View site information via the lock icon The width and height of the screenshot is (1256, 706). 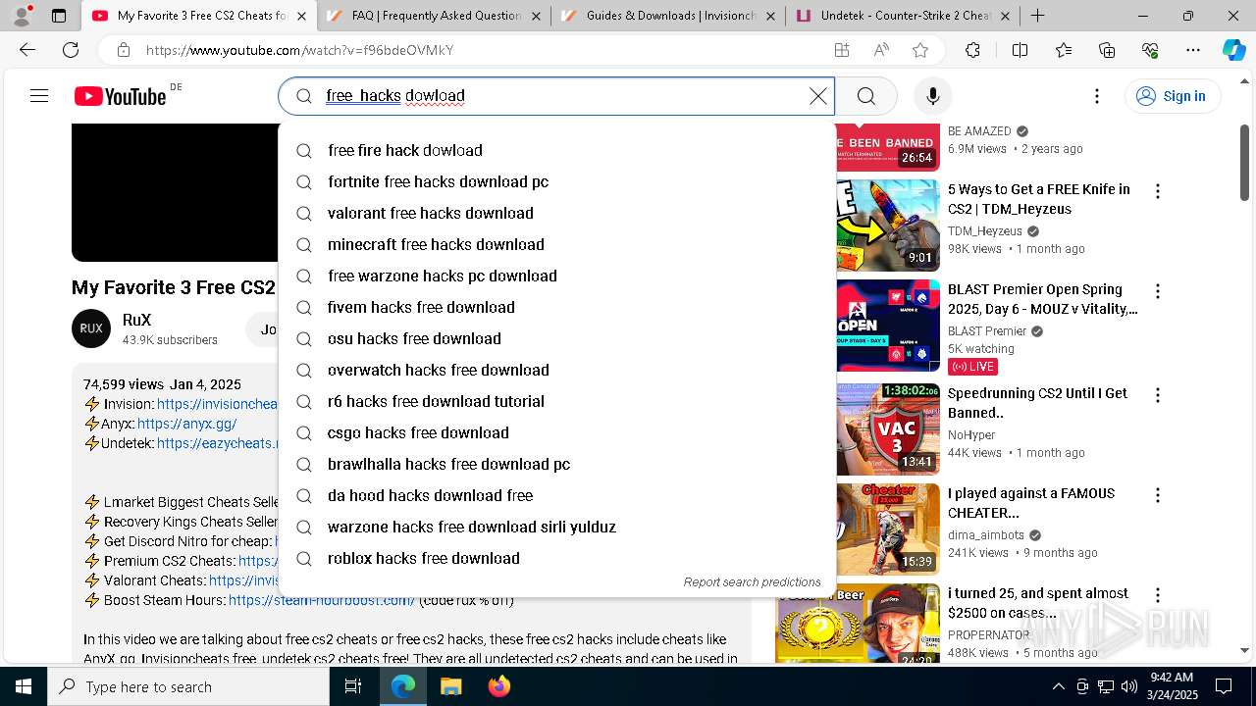pyautogui.click(x=124, y=50)
